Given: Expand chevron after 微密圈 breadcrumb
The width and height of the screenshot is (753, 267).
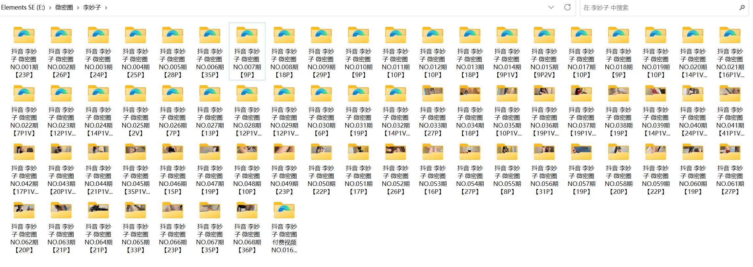Looking at the screenshot, I should click(x=78, y=8).
